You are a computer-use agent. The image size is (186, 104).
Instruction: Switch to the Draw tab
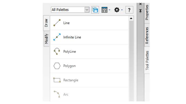(x=46, y=23)
